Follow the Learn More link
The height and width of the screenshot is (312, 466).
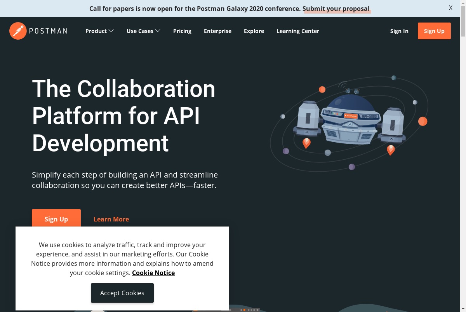click(111, 219)
